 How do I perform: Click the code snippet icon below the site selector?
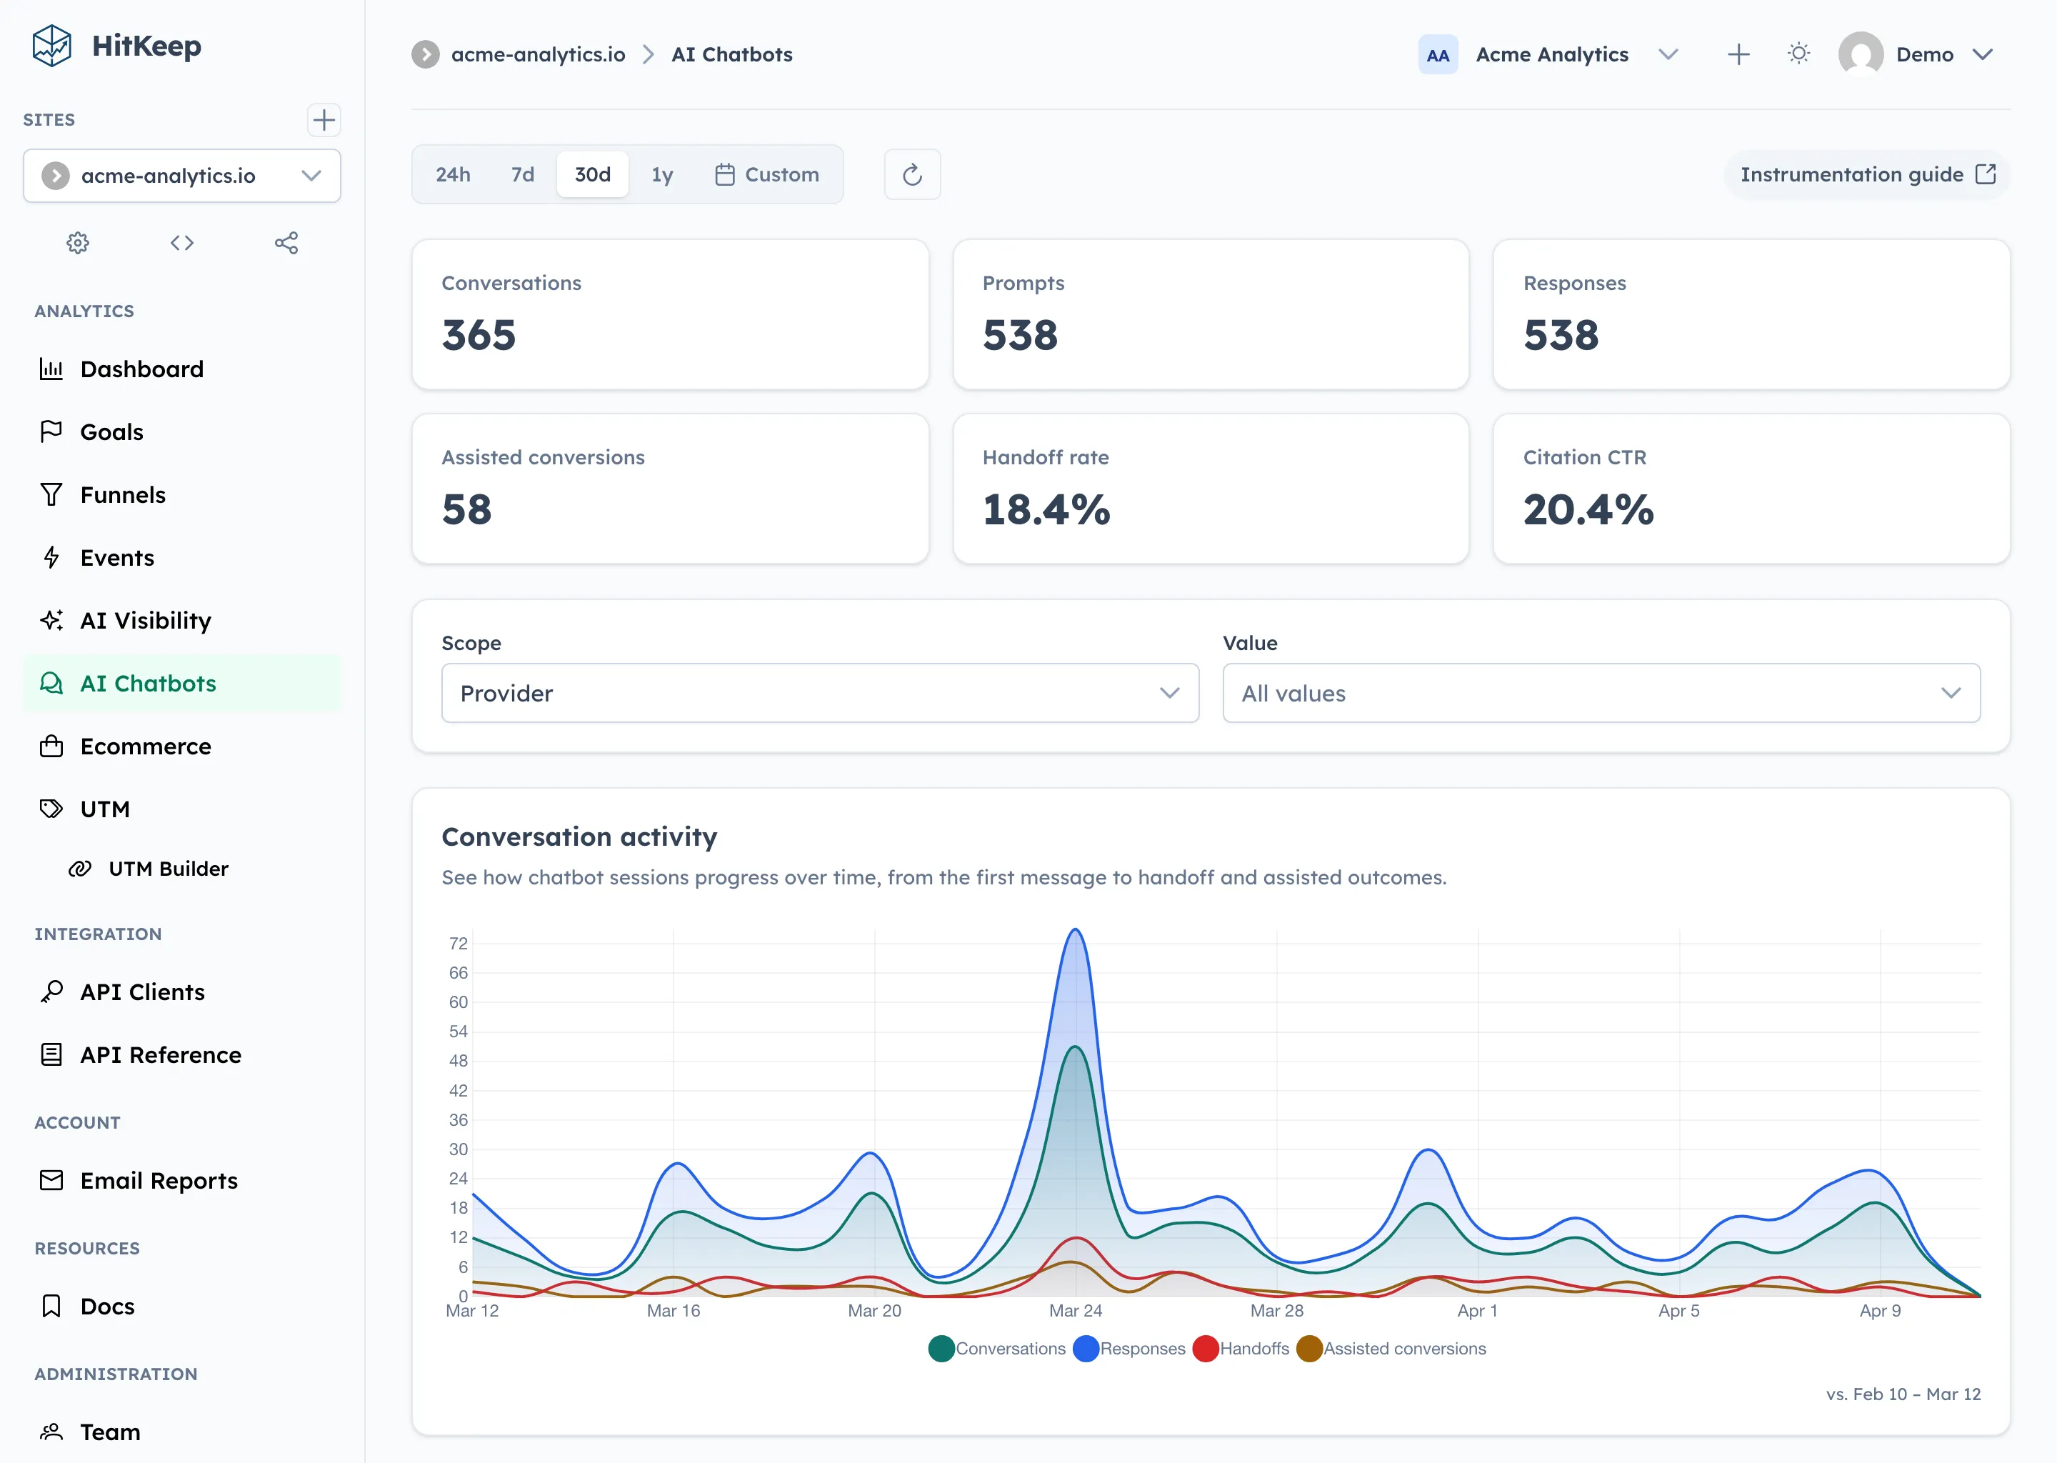181,242
